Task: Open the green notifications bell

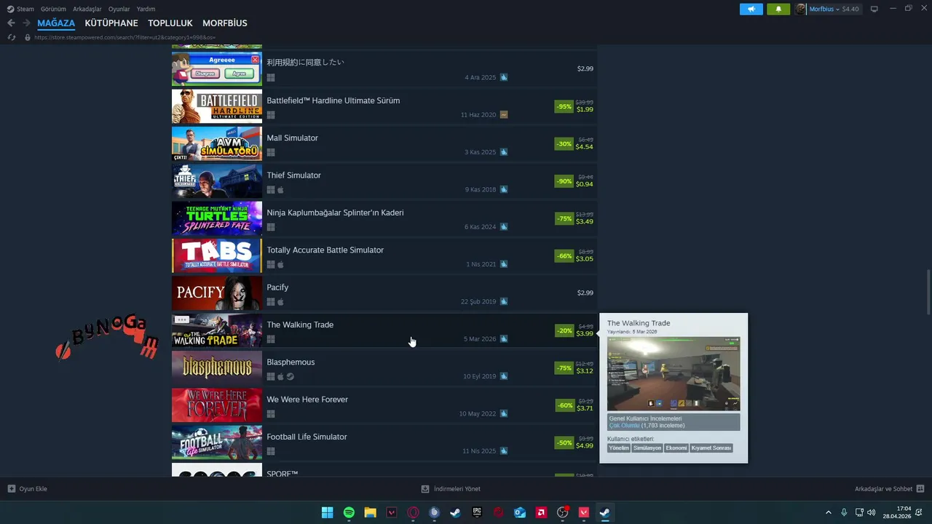Action: [778, 9]
